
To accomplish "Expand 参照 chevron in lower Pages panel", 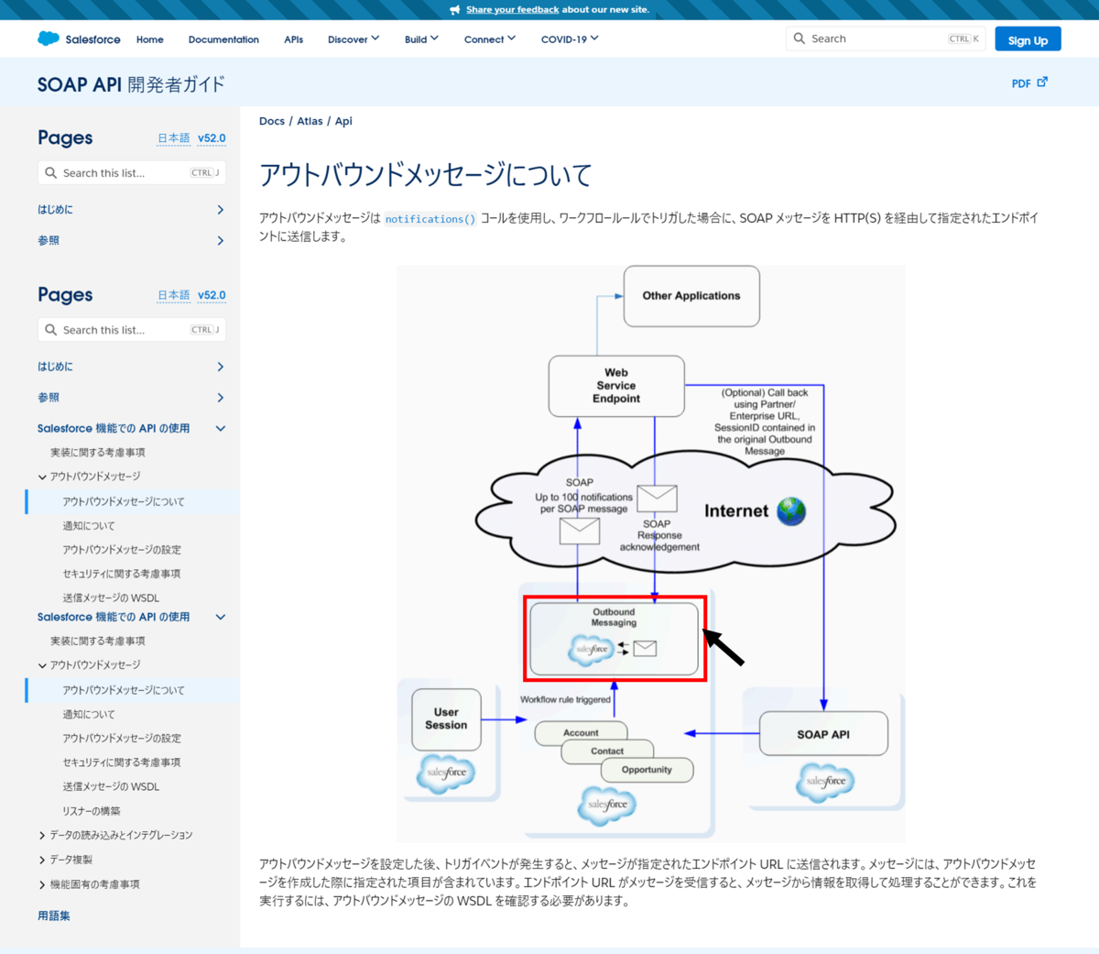I will [221, 398].
